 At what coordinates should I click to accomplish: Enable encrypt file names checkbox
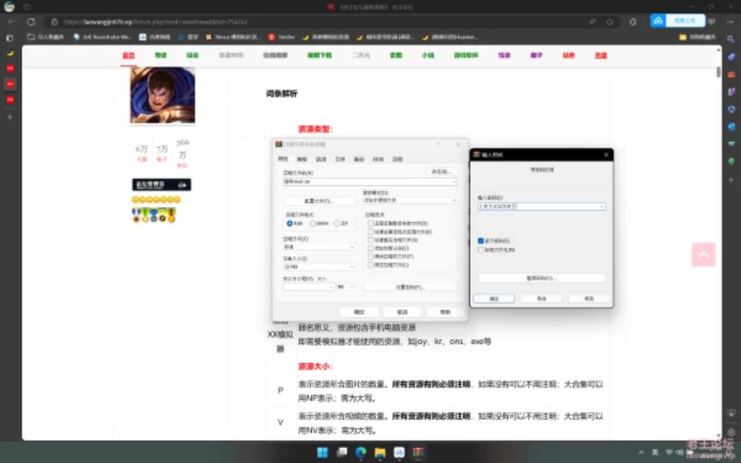click(481, 250)
